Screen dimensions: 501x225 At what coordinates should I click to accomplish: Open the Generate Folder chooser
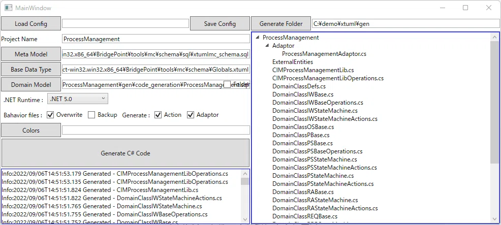[x=281, y=24]
